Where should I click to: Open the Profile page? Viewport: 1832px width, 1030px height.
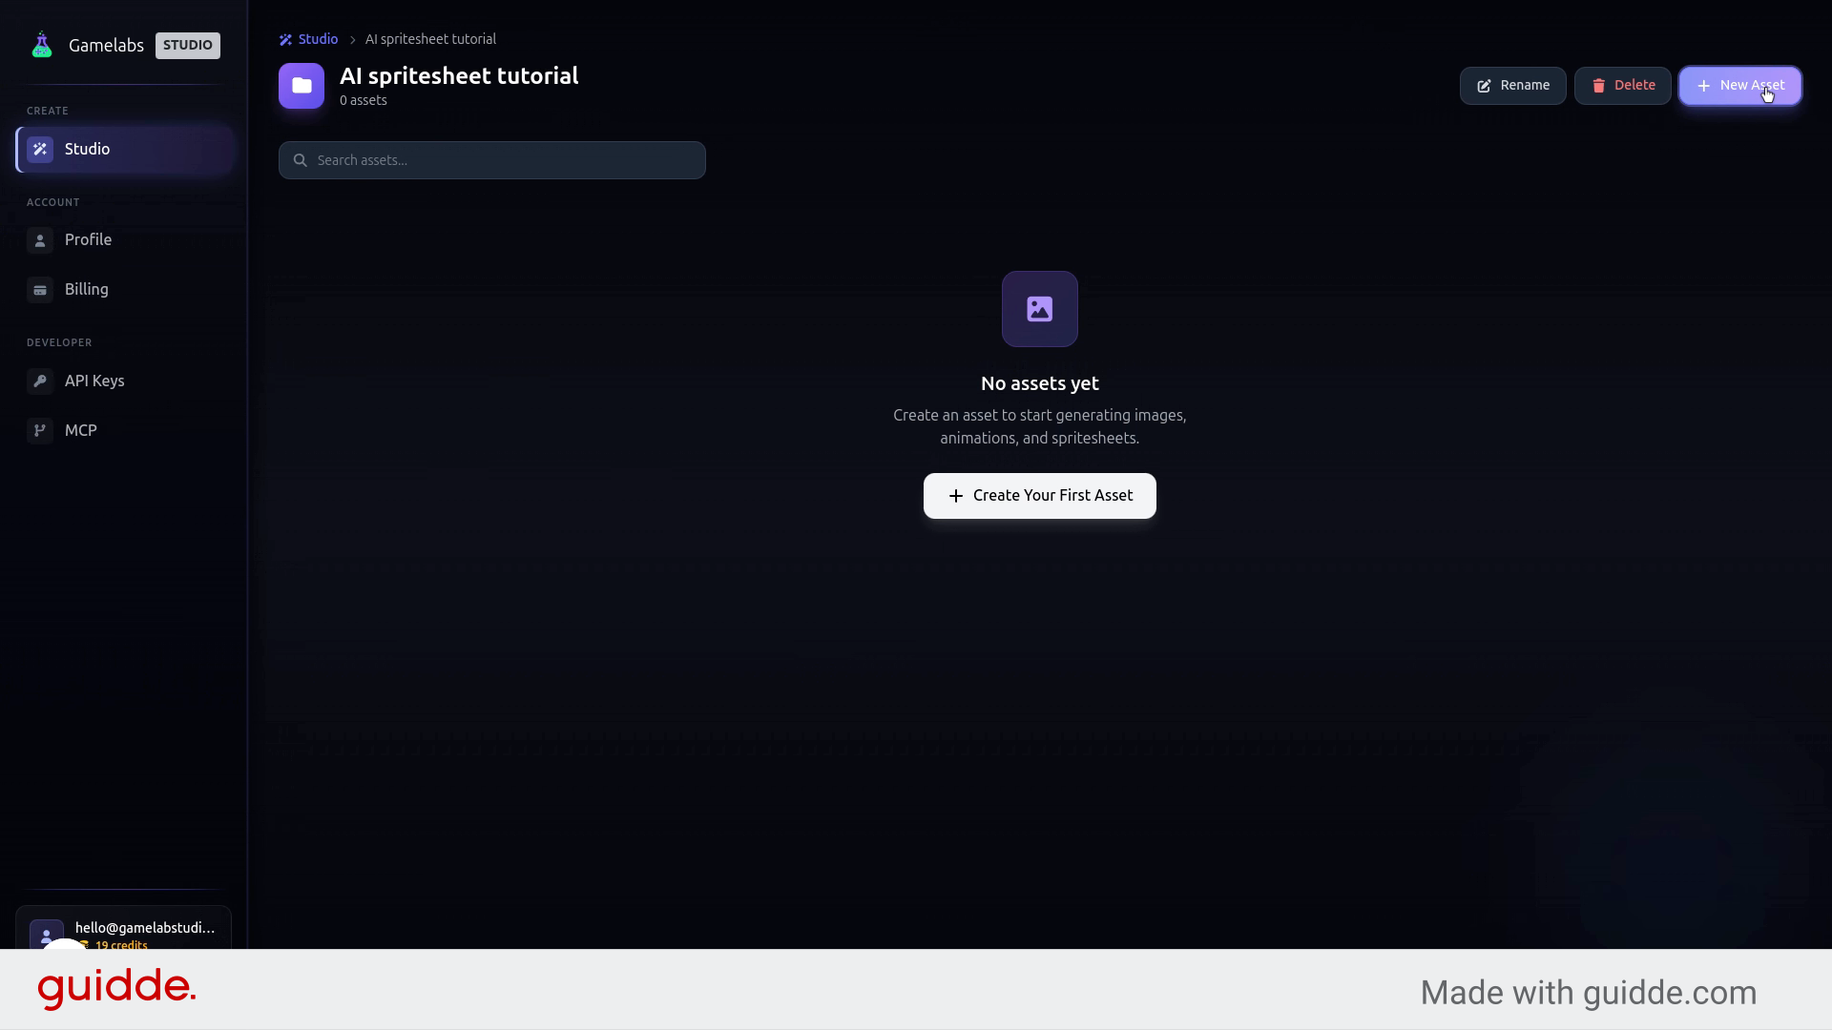tap(124, 240)
